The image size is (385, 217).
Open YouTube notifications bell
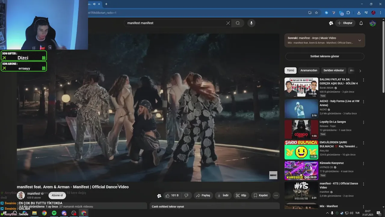click(x=361, y=23)
